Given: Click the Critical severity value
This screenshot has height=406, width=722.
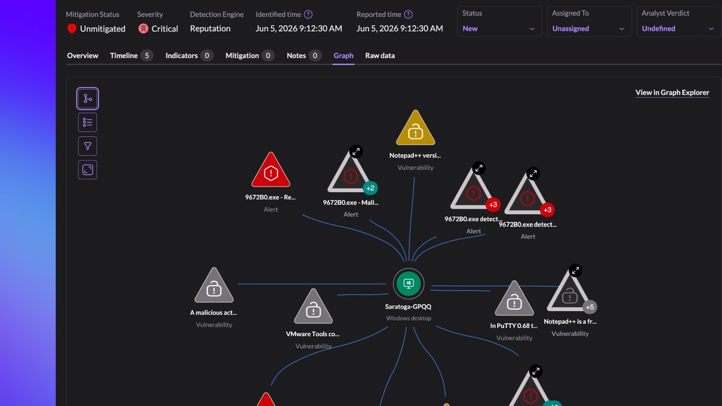Looking at the screenshot, I should [x=165, y=28].
